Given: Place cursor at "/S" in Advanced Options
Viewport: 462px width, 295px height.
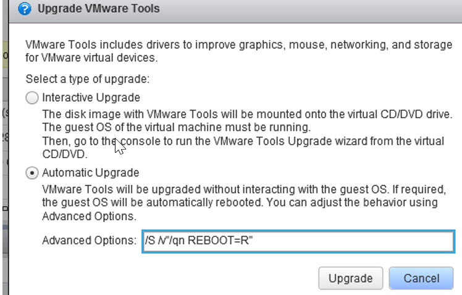Looking at the screenshot, I should [x=149, y=241].
